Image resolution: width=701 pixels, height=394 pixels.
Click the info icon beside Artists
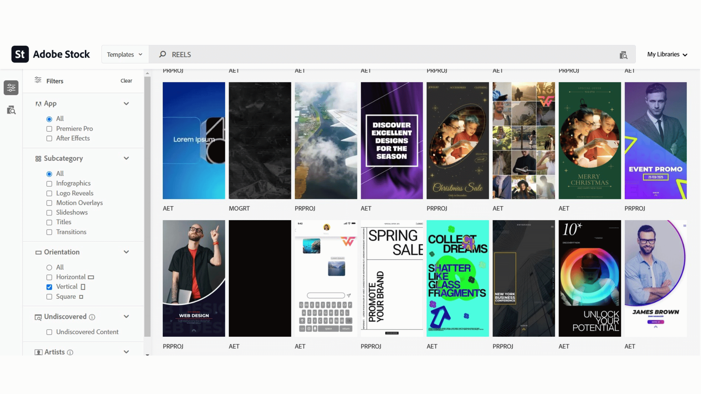pos(70,352)
